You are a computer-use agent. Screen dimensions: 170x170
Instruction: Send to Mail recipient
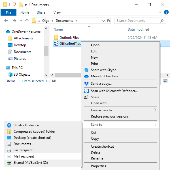43,156
